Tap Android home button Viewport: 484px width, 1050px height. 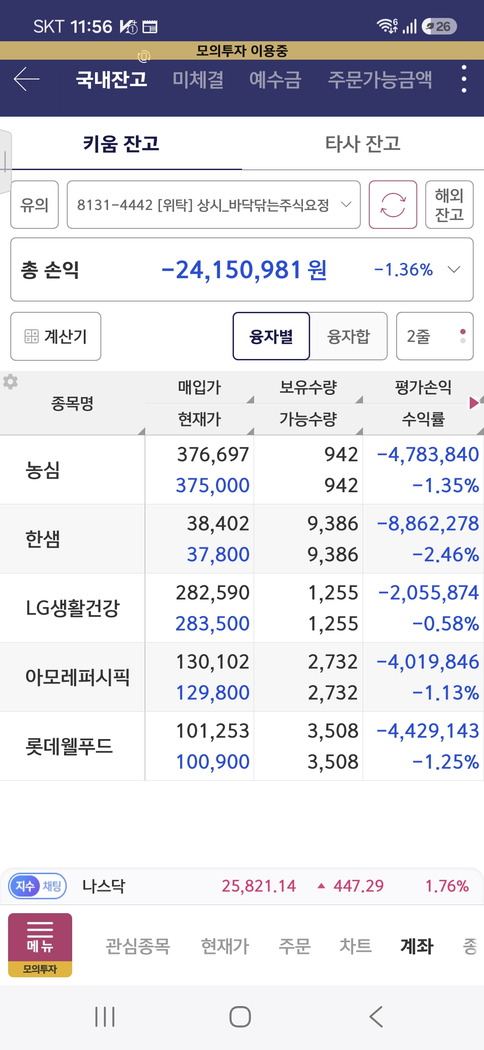click(x=240, y=1016)
